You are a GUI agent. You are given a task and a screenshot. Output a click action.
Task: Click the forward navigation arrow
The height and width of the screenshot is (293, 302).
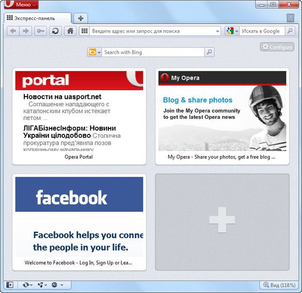click(25, 31)
